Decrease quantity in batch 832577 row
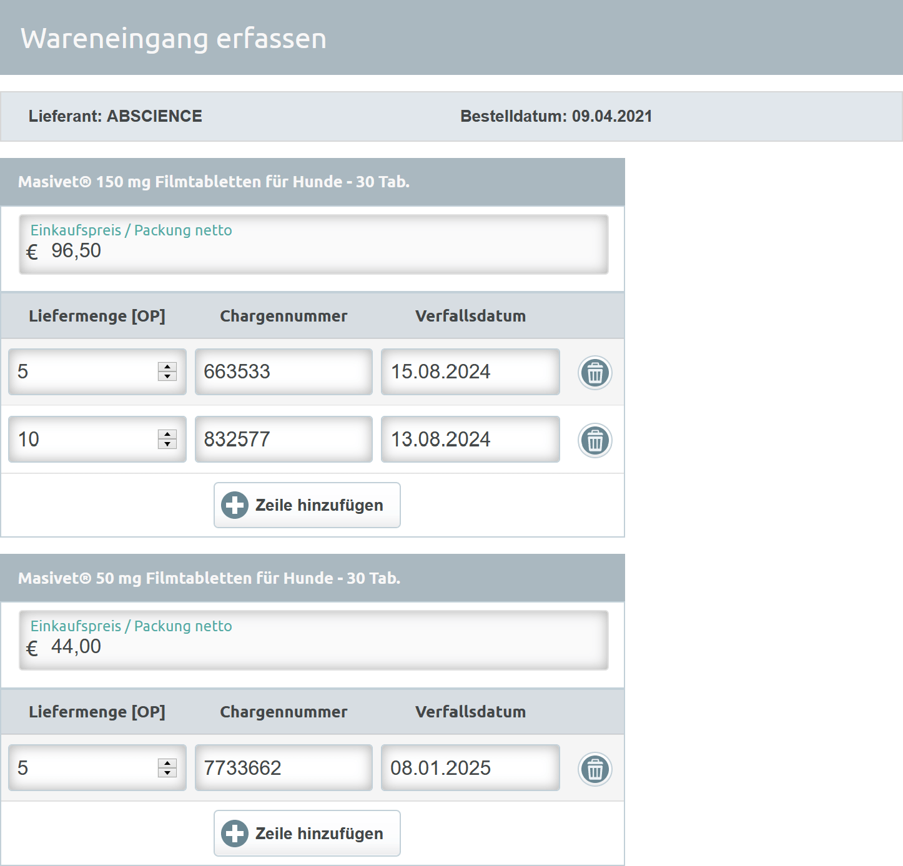Viewport: 903px width, 866px height. pyautogui.click(x=167, y=444)
